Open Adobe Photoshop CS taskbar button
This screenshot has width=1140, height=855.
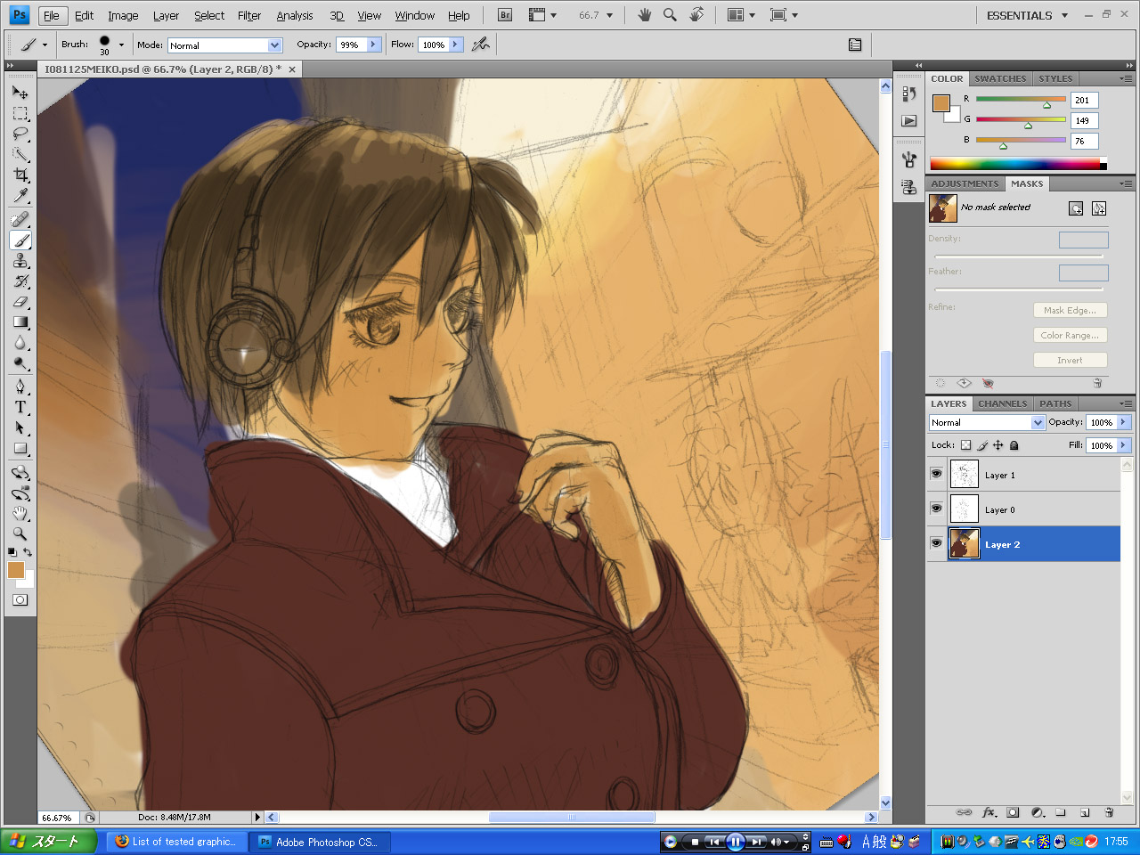[x=319, y=842]
